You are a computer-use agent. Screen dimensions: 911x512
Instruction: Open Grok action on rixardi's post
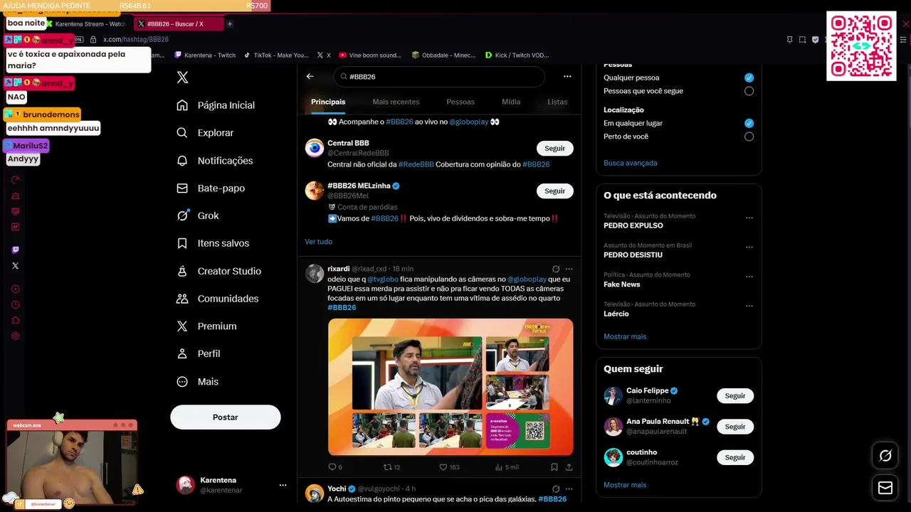pyautogui.click(x=556, y=269)
